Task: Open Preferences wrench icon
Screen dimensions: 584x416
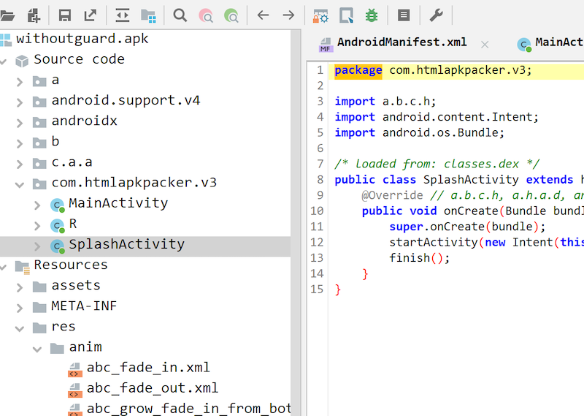Action: [x=435, y=15]
